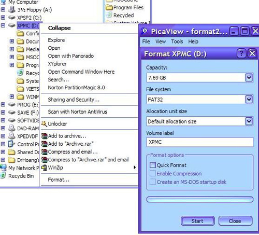Expand the PROG (E:) tree node

(3, 104)
